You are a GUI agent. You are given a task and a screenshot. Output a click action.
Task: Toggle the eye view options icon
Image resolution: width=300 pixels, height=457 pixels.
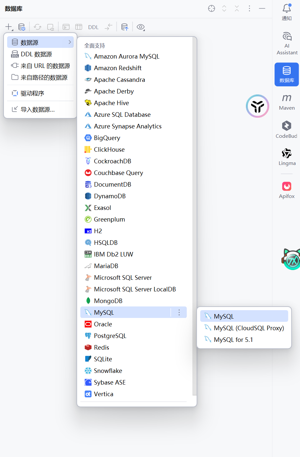coord(141,27)
